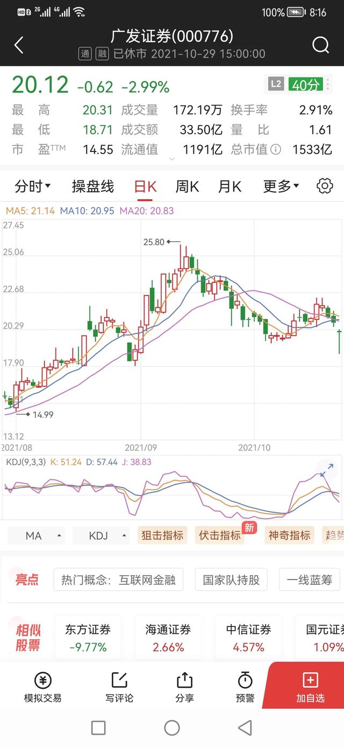The height and width of the screenshot is (747, 344).
Task: Tap the 狙击指标 button
Action: pos(162,535)
